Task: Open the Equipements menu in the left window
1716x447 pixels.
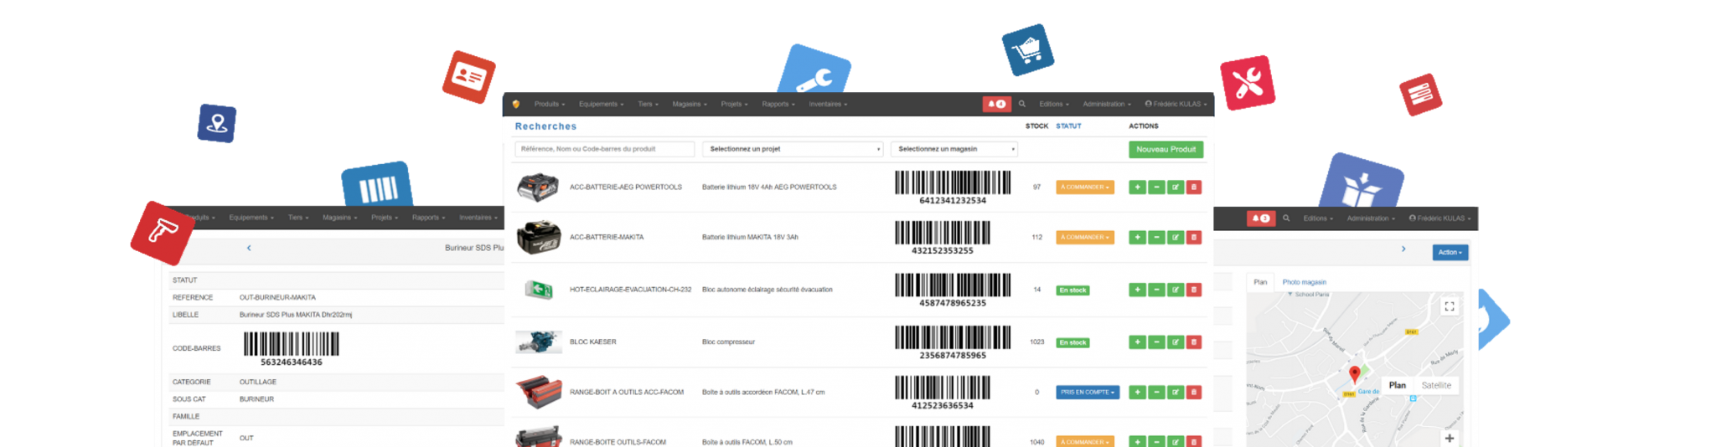Action: tap(251, 218)
